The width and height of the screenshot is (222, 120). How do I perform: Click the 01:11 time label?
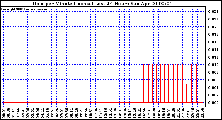[x=13, y=113]
